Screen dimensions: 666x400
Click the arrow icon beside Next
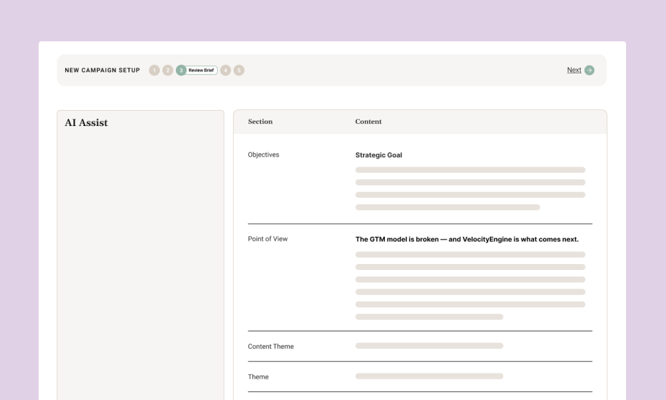589,69
